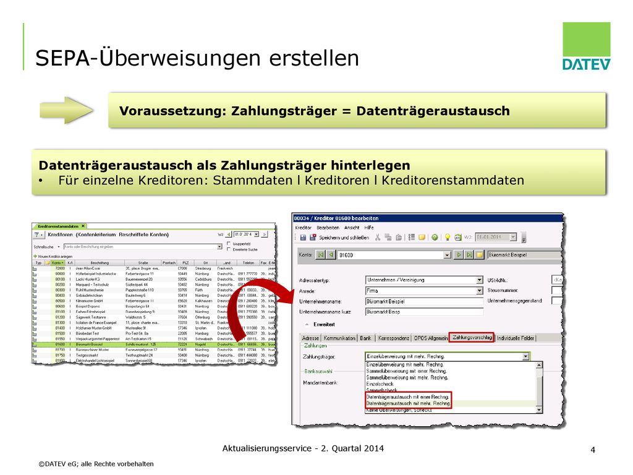Click the yellow note icon in Kreditor toolbar

[422, 237]
